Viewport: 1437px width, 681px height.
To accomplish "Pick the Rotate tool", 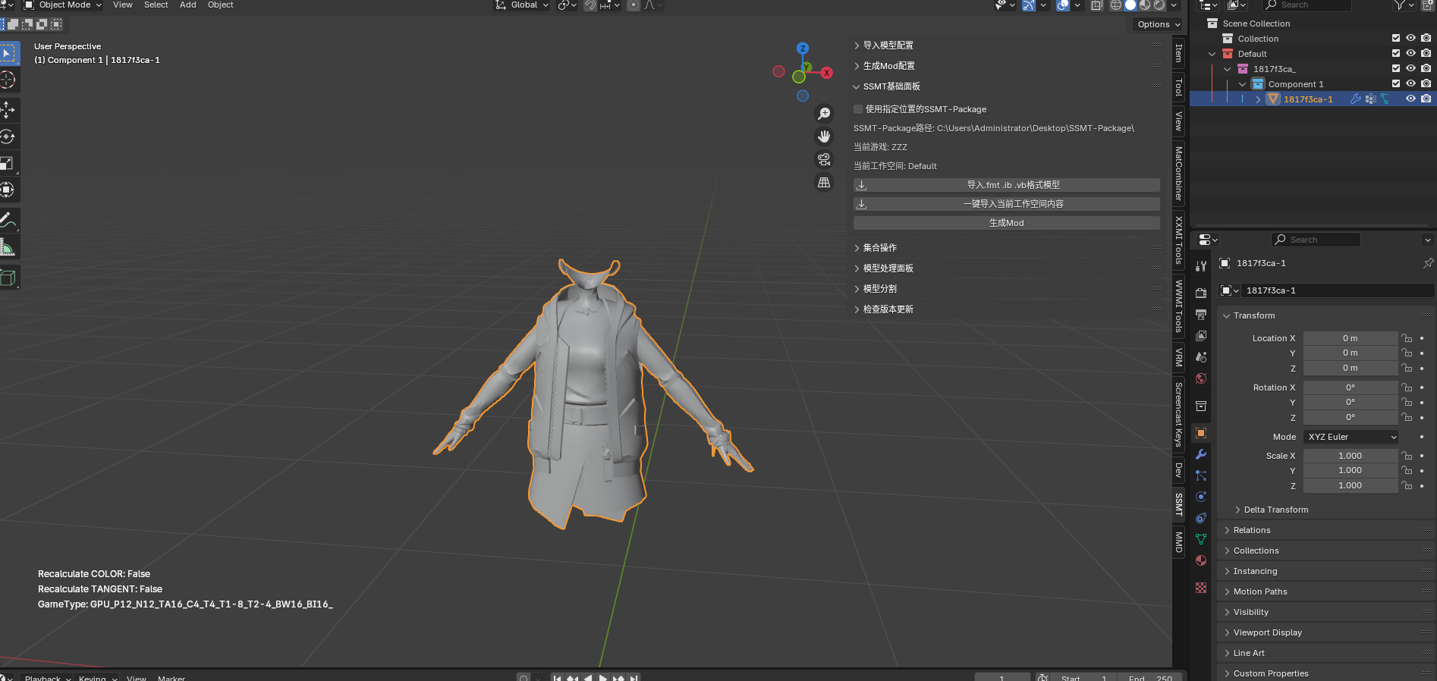I will 8,137.
